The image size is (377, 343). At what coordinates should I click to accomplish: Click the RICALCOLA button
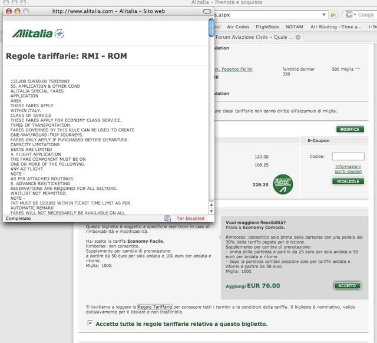click(348, 182)
